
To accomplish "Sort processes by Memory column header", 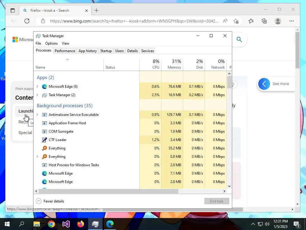I will pos(172,64).
